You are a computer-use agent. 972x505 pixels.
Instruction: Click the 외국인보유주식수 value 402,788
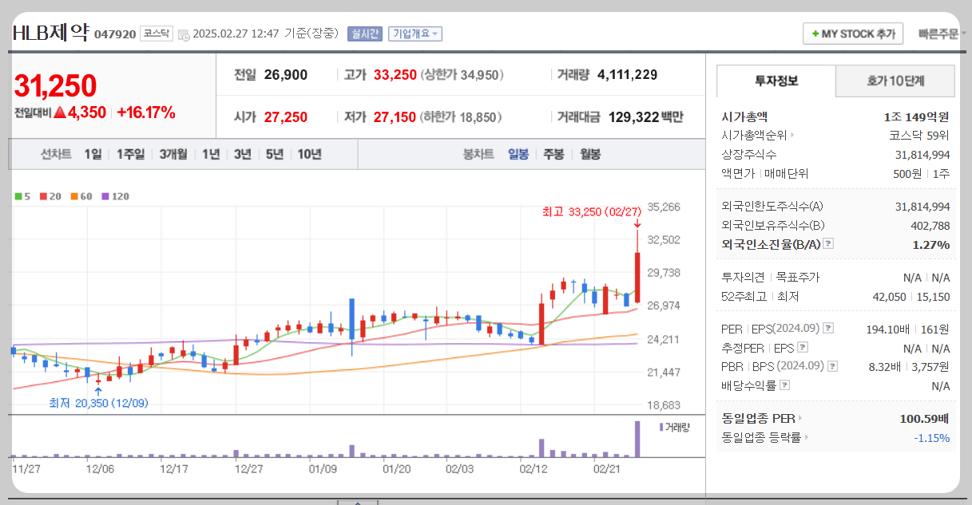point(930,226)
